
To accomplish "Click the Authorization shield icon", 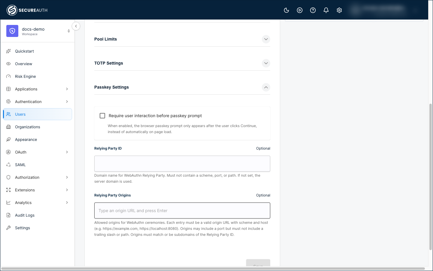I will [8, 177].
